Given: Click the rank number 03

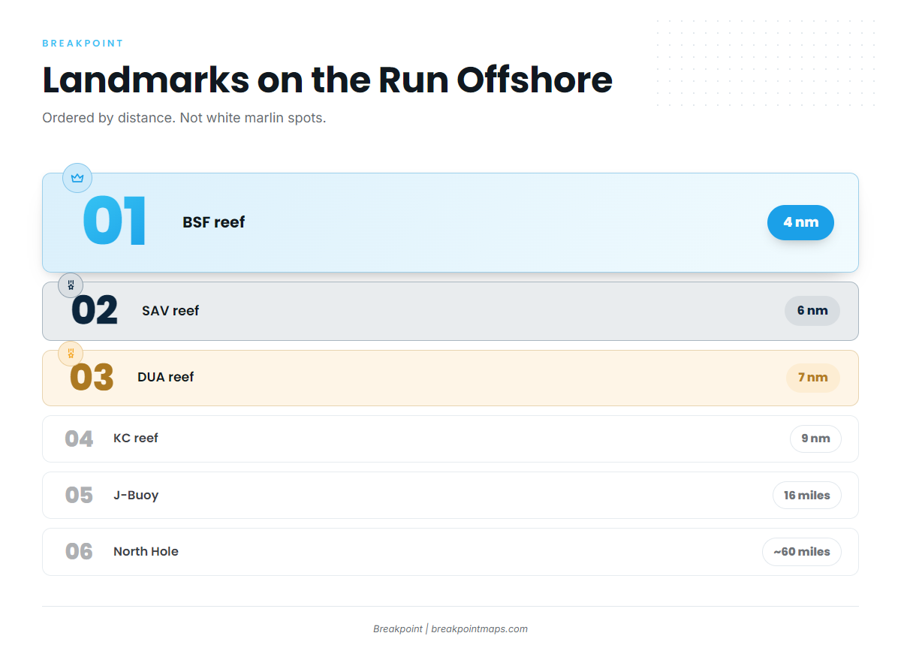Looking at the screenshot, I should pyautogui.click(x=92, y=377).
